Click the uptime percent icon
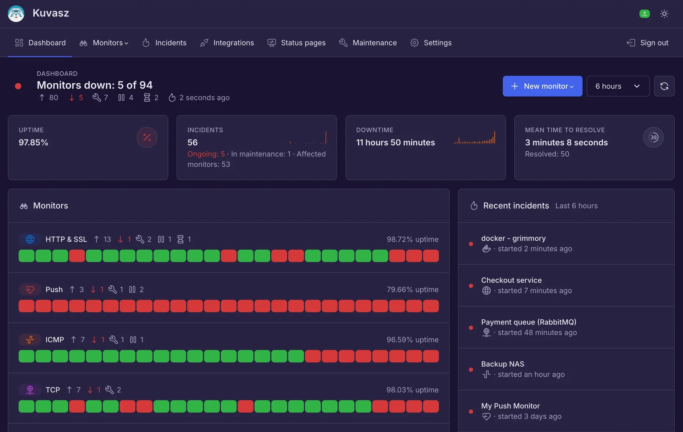 tap(147, 137)
